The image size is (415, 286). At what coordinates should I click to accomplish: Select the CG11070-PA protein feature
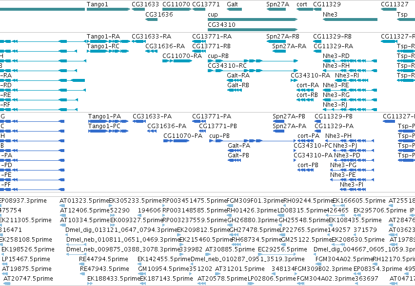[176, 141]
